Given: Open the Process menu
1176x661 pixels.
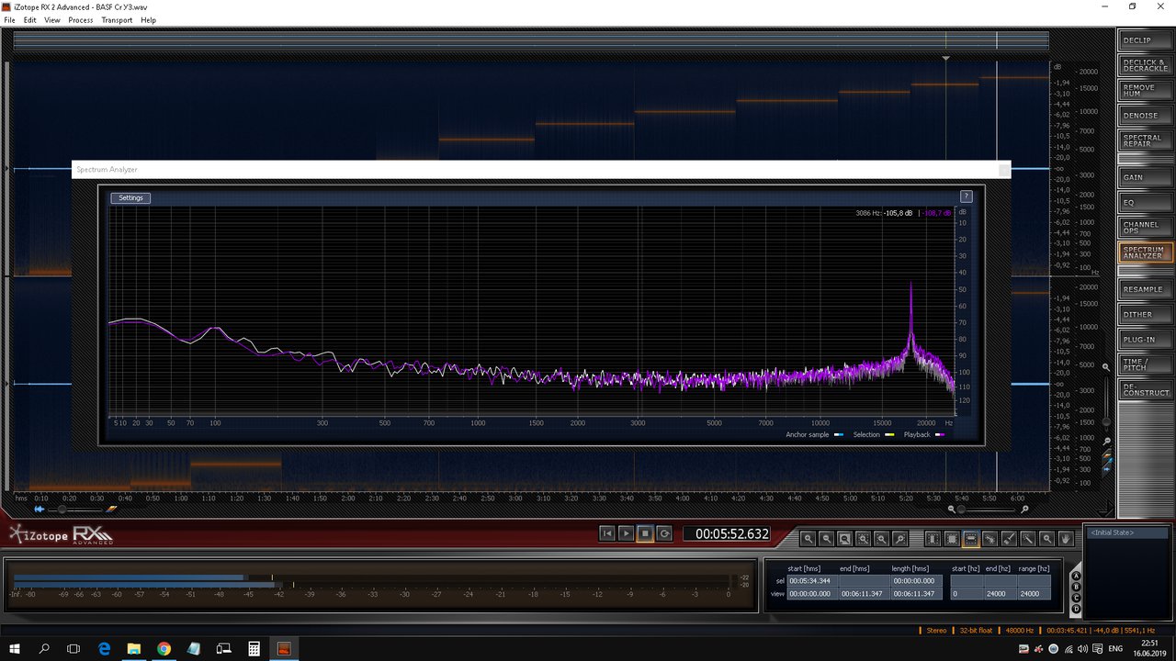Looking at the screenshot, I should point(80,20).
